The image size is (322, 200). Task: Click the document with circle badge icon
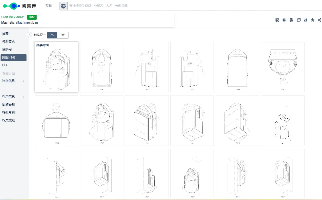point(291,20)
